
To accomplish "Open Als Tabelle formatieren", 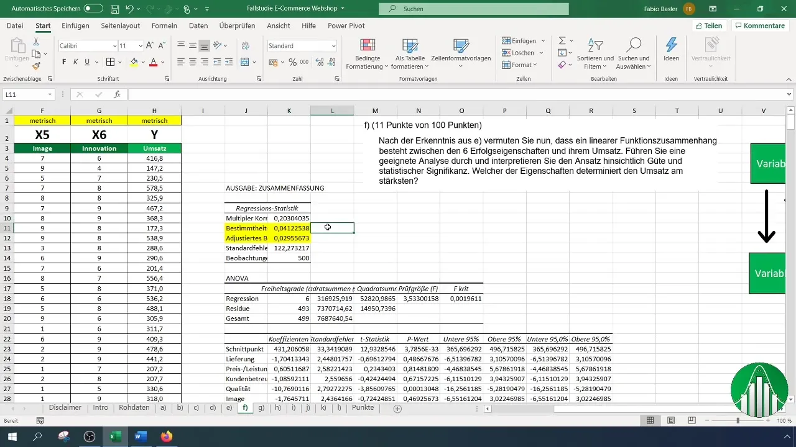I will 410,53.
